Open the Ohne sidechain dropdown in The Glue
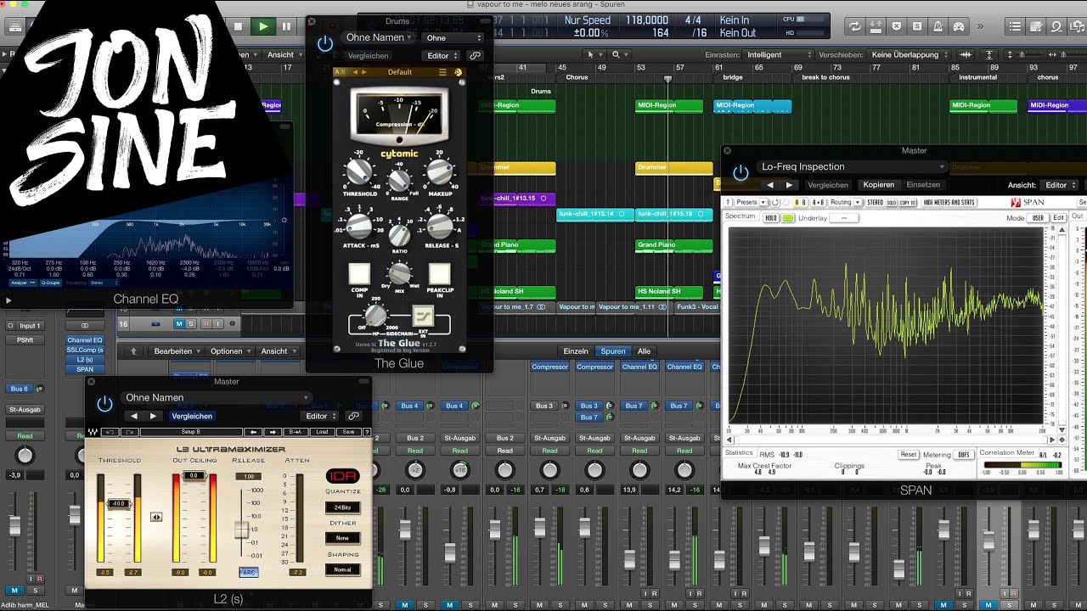This screenshot has width=1087, height=611. (453, 38)
